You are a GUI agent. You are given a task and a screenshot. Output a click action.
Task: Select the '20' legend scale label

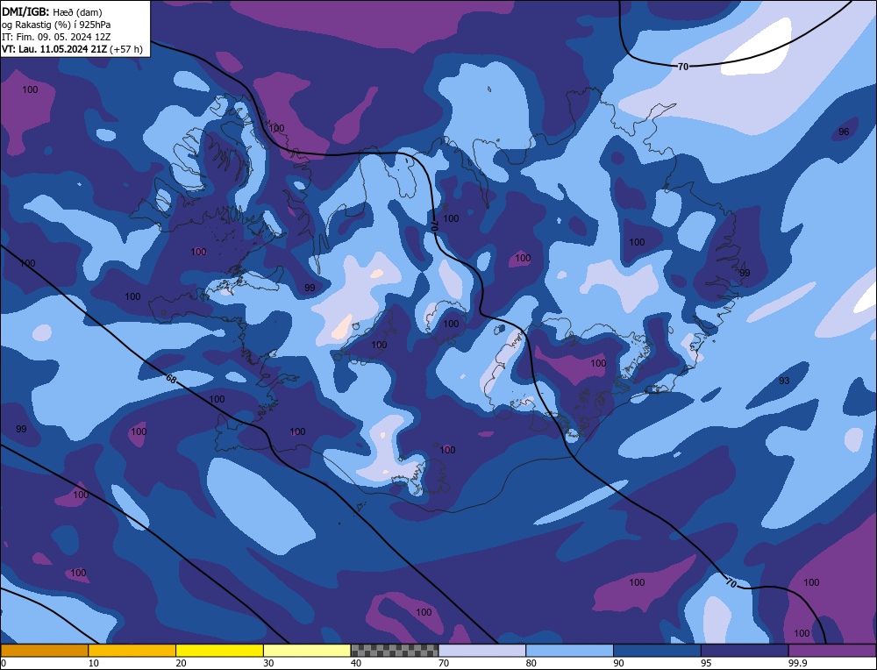(182, 663)
